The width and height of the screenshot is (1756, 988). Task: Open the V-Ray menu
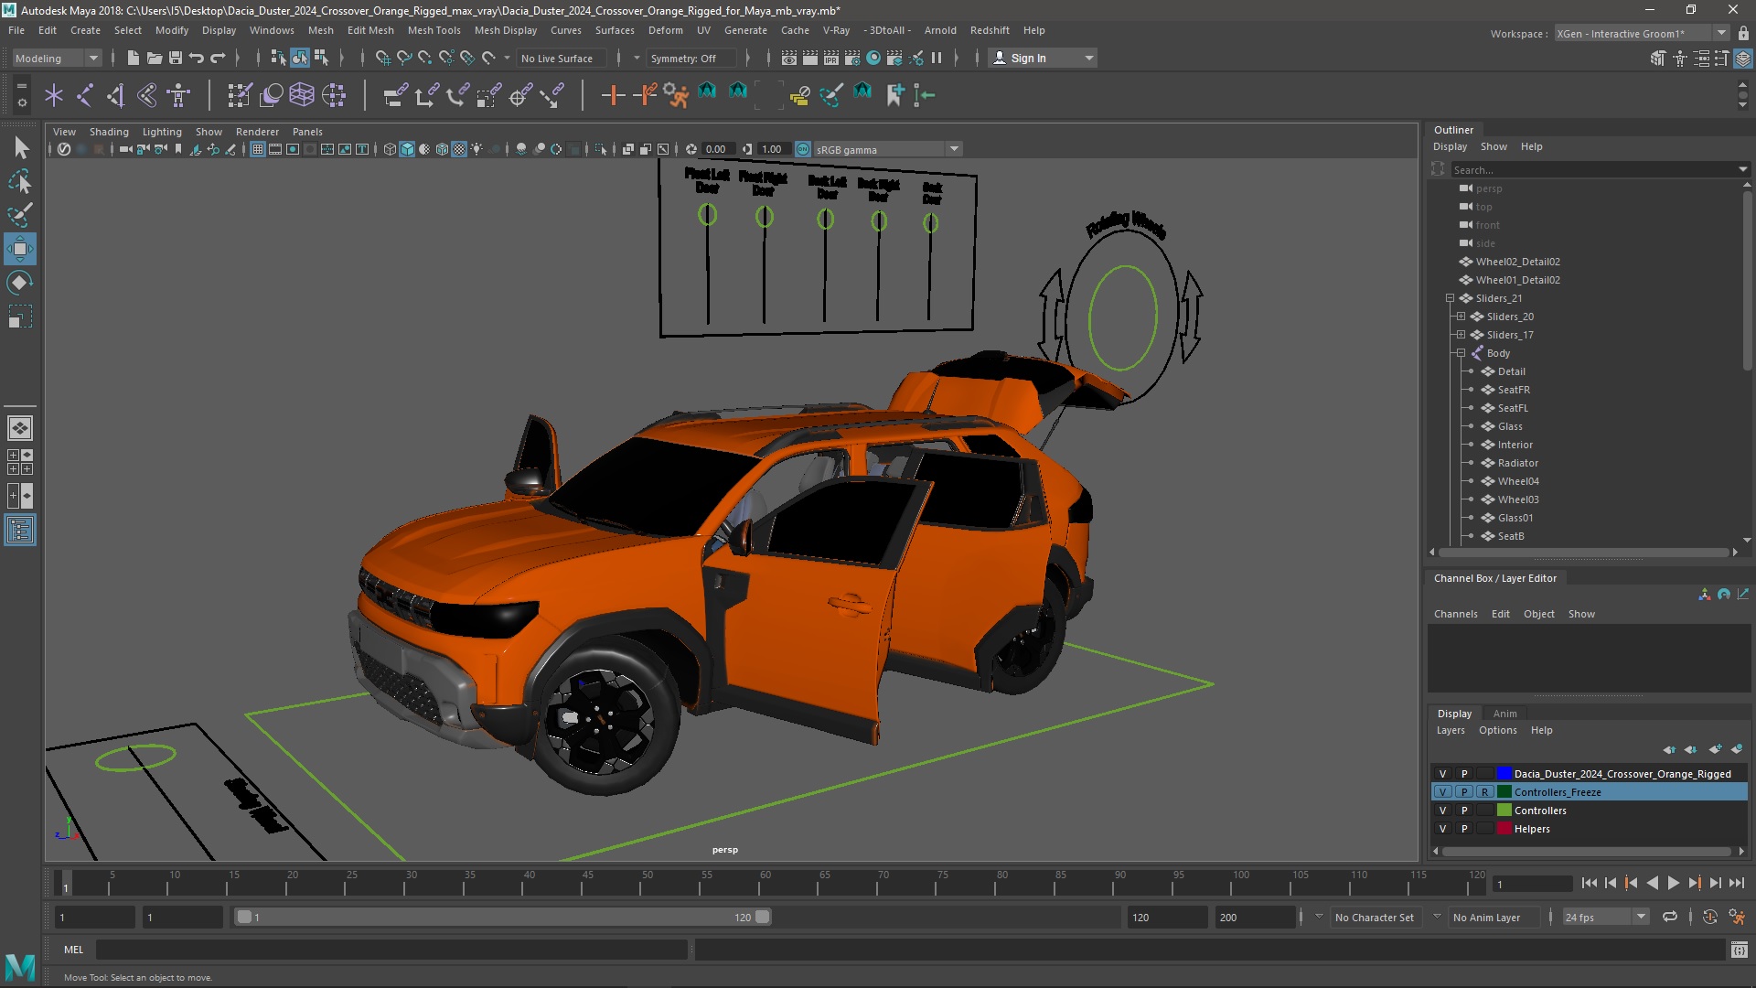click(836, 30)
